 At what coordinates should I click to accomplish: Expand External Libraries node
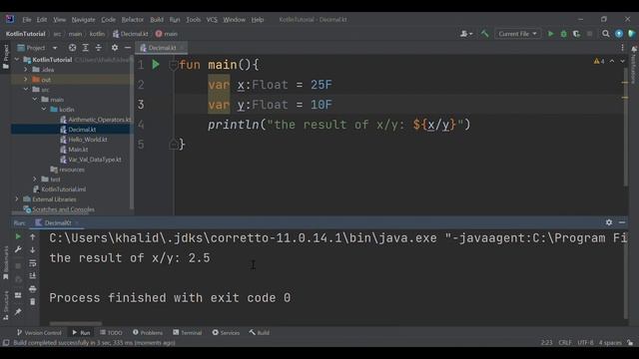click(17, 199)
